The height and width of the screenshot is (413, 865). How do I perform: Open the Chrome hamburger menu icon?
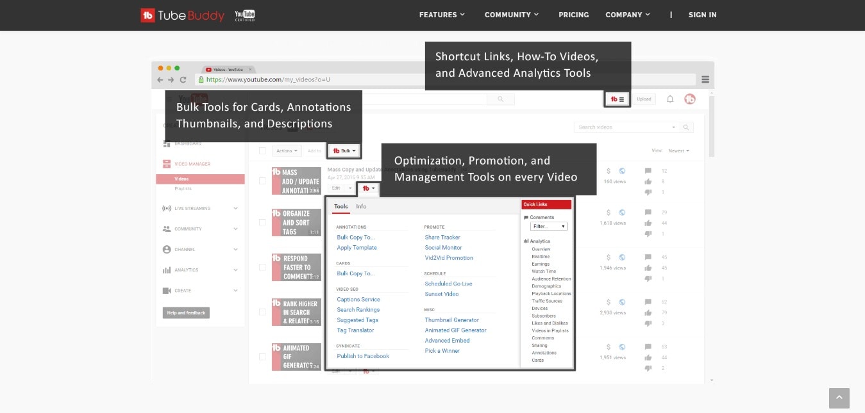click(x=705, y=79)
